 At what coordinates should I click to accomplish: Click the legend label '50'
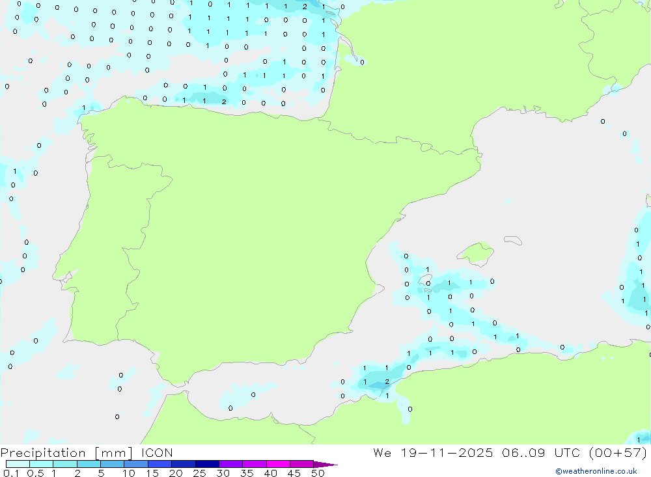[x=318, y=473]
